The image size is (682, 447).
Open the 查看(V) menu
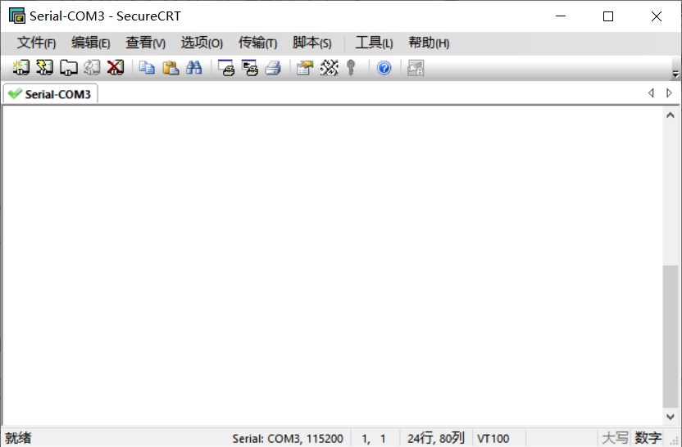(145, 43)
